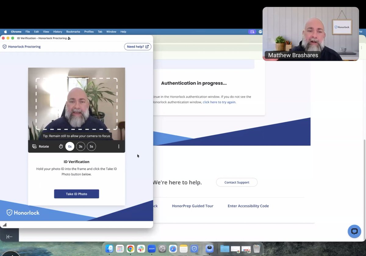366x256 pixels.
Task: Select the 5s timer delay option
Action: tap(91, 147)
